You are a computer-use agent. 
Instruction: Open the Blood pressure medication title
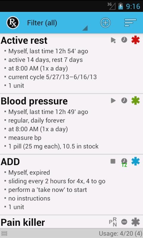coord(34,101)
